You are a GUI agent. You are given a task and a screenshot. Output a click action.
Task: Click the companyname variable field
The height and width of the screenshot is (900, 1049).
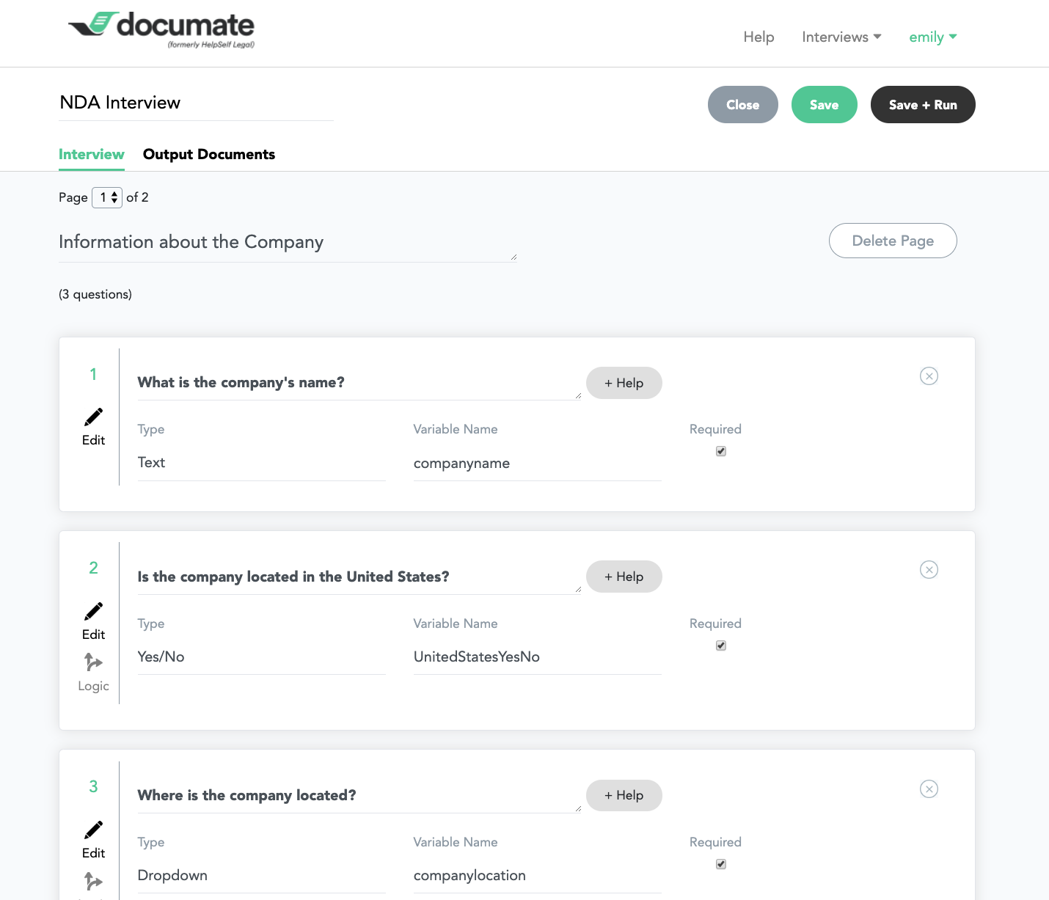[538, 464]
